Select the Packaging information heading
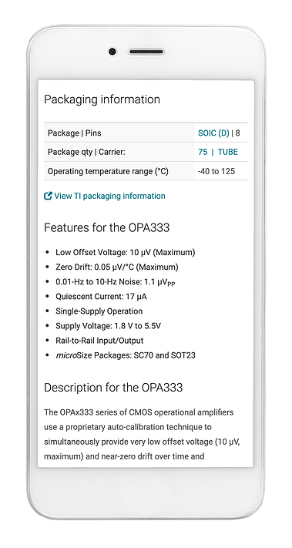Viewport: 292px width, 548px height. click(x=102, y=99)
